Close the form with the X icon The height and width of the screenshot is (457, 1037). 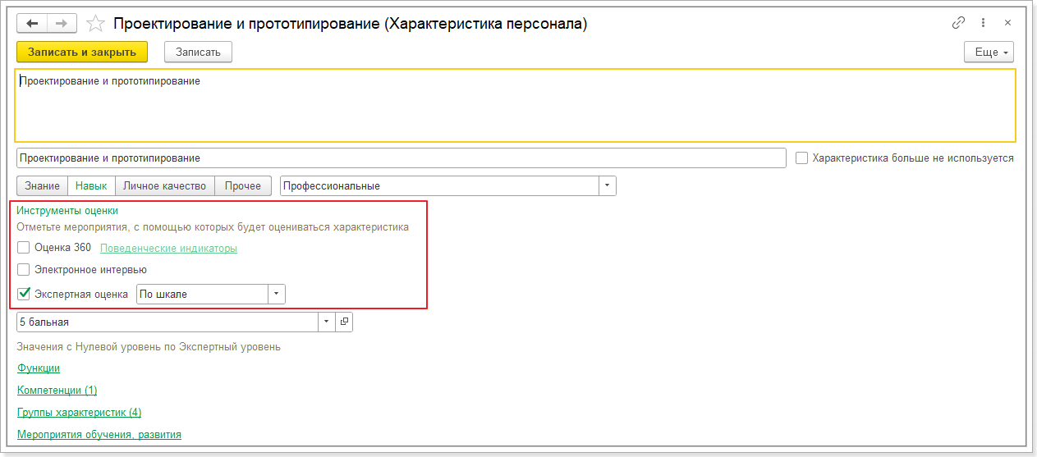click(x=1007, y=23)
